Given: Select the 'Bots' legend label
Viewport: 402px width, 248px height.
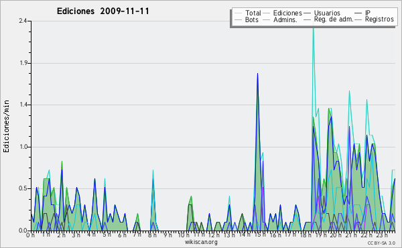Looking at the screenshot, I should (251, 19).
